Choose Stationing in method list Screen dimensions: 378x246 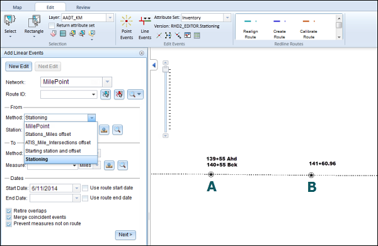[60, 159]
